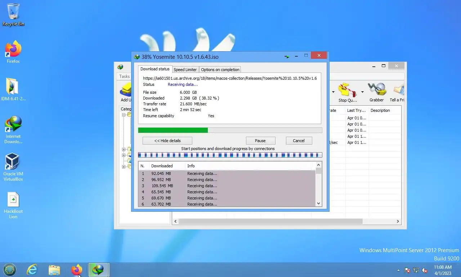
Task: Open Start button on taskbar
Action: coord(10,270)
